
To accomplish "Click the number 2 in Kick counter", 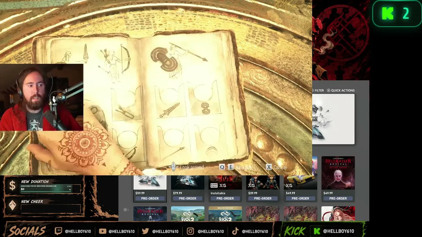I will pyautogui.click(x=406, y=14).
